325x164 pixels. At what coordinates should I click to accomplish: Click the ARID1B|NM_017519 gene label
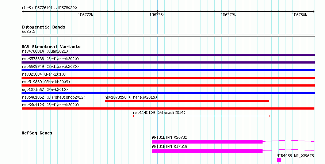tap(169, 146)
